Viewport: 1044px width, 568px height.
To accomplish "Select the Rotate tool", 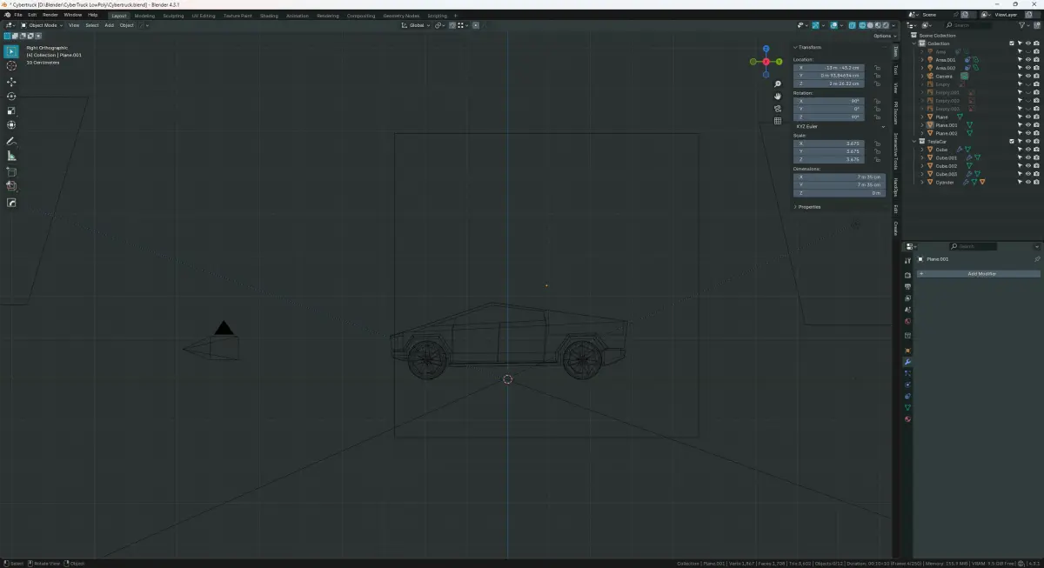I will coord(11,97).
